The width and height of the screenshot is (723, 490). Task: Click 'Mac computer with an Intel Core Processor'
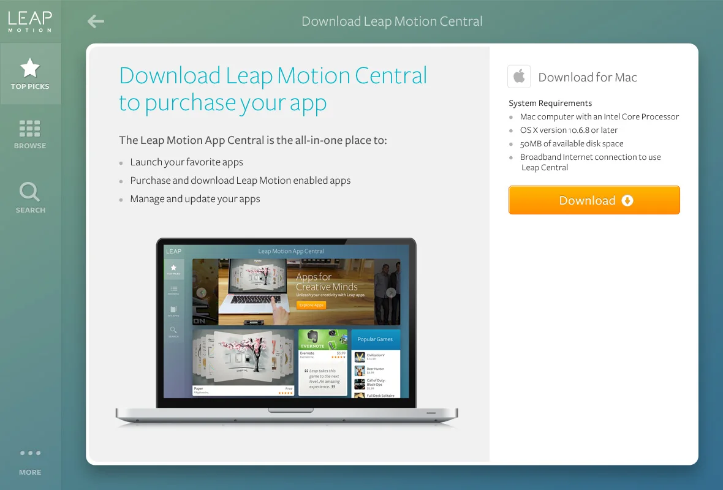click(599, 116)
